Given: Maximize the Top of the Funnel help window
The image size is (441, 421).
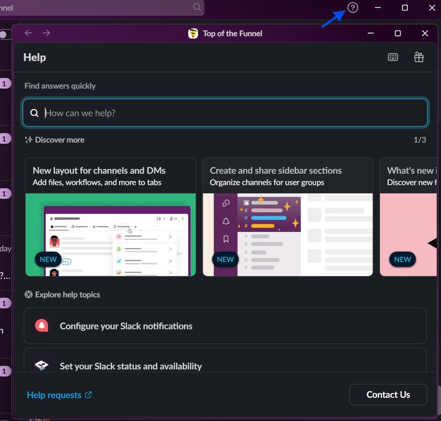Looking at the screenshot, I should click(x=397, y=33).
